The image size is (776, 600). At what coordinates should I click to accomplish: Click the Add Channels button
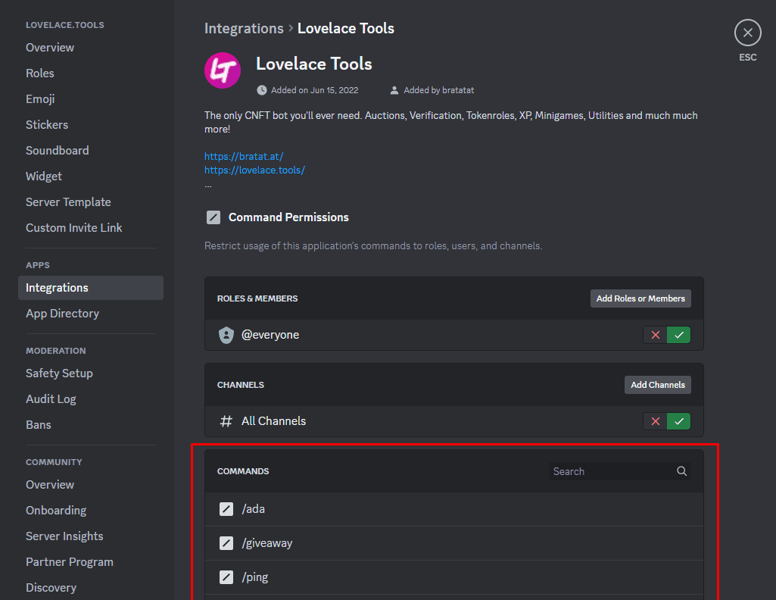point(658,385)
